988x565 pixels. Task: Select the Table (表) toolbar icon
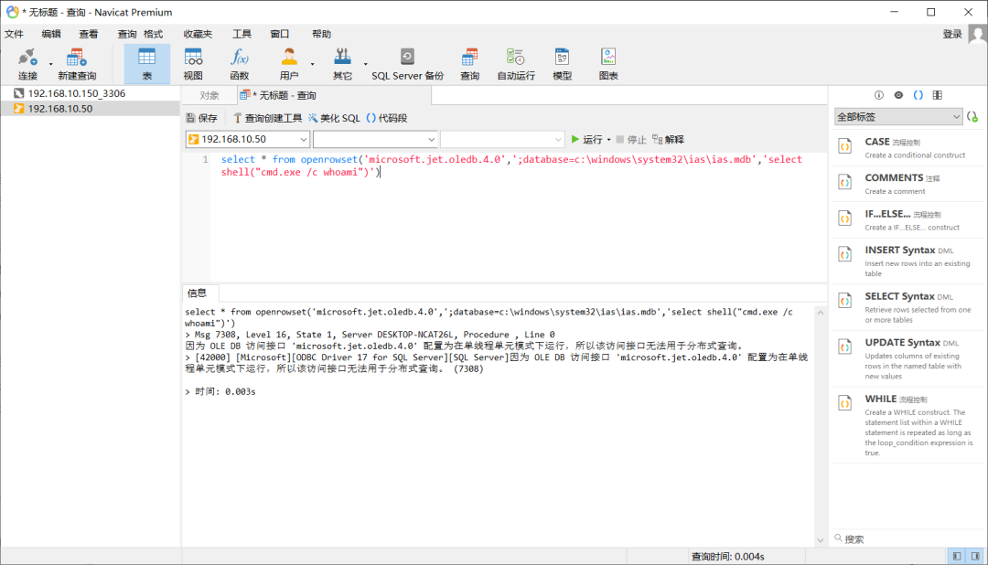(x=146, y=64)
